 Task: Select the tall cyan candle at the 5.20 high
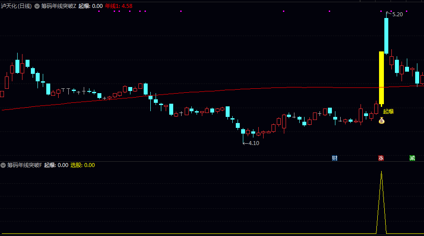point(387,36)
